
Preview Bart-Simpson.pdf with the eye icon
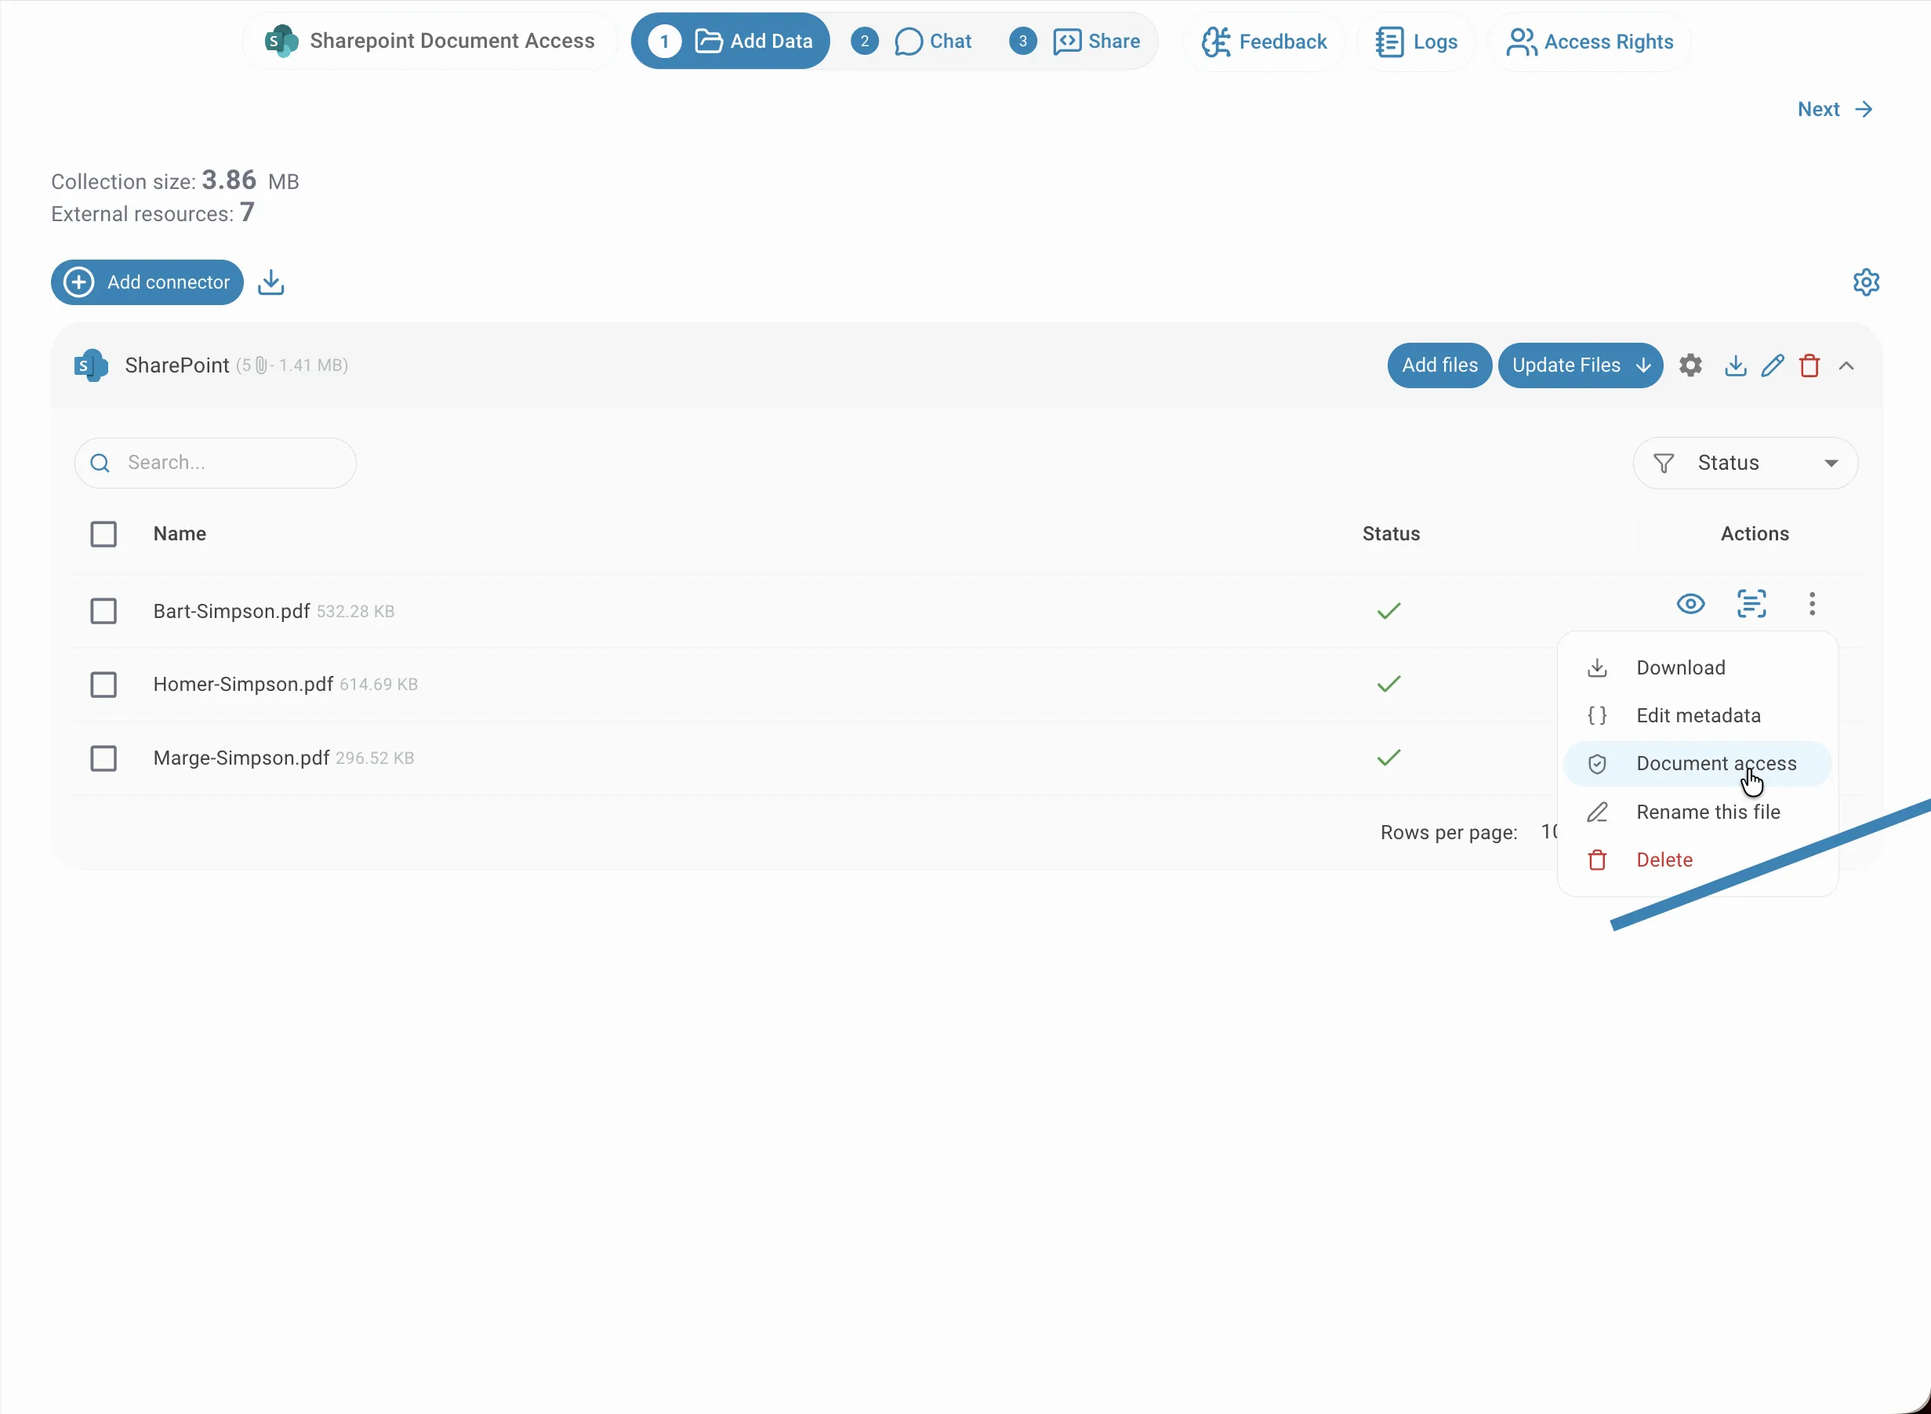pyautogui.click(x=1690, y=605)
